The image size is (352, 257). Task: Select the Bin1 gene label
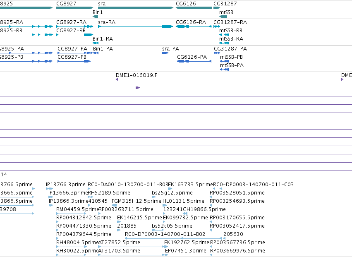pyautogui.click(x=98, y=12)
